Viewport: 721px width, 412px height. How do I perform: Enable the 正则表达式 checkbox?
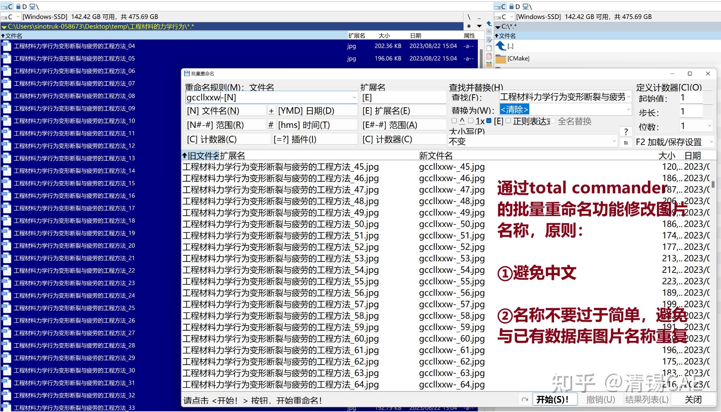[x=508, y=121]
